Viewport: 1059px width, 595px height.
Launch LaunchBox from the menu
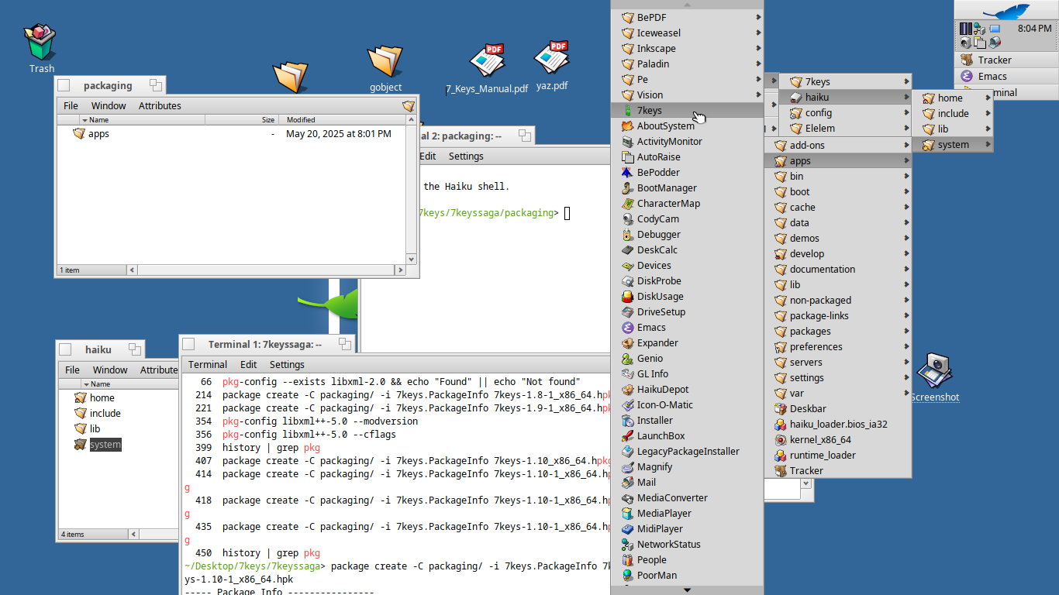click(x=687, y=436)
